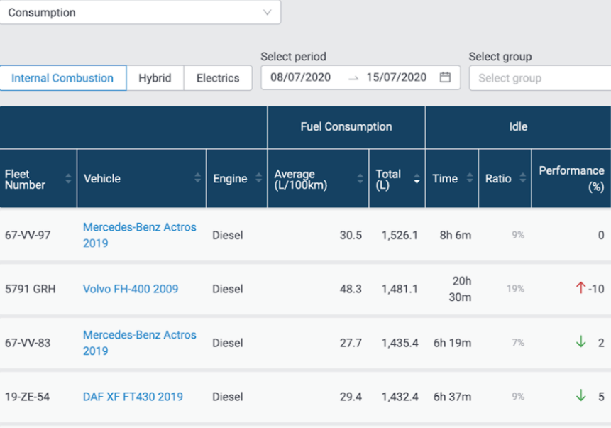Click average consumption value 29.4

coord(351,397)
